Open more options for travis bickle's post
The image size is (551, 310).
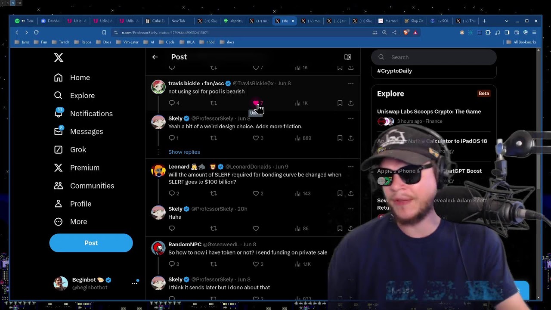click(x=351, y=84)
